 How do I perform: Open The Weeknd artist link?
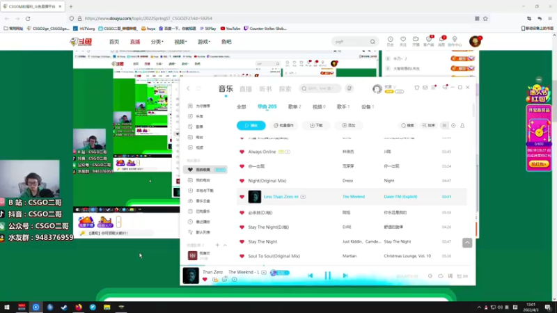pyautogui.click(x=354, y=197)
